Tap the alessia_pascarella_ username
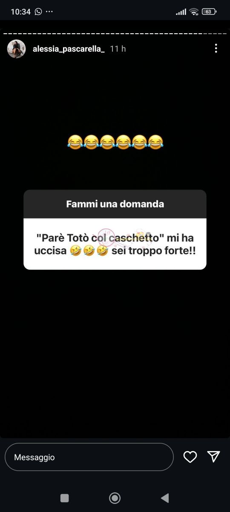 (x=69, y=49)
